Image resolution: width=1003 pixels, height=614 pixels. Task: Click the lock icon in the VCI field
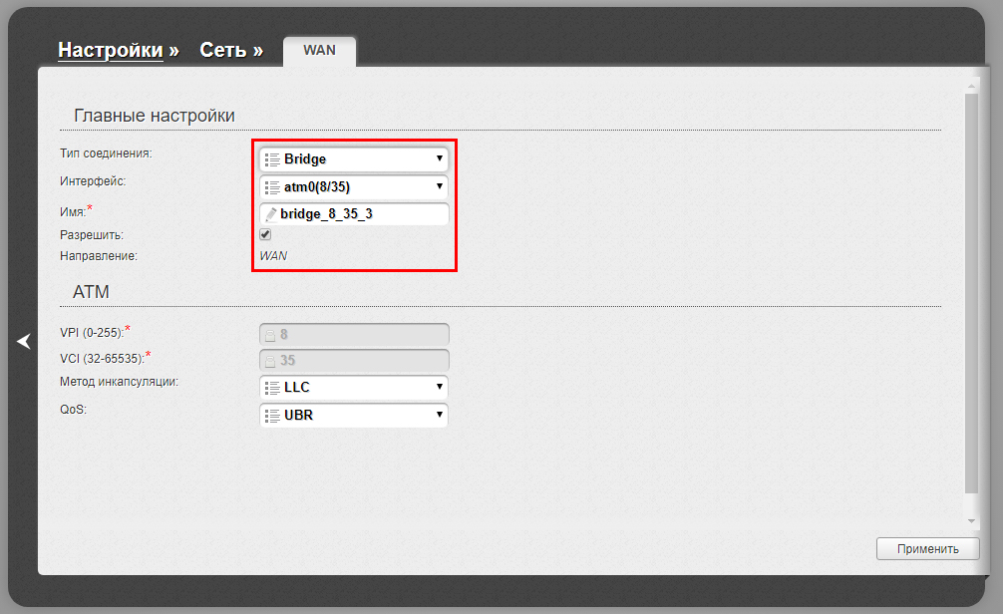270,362
